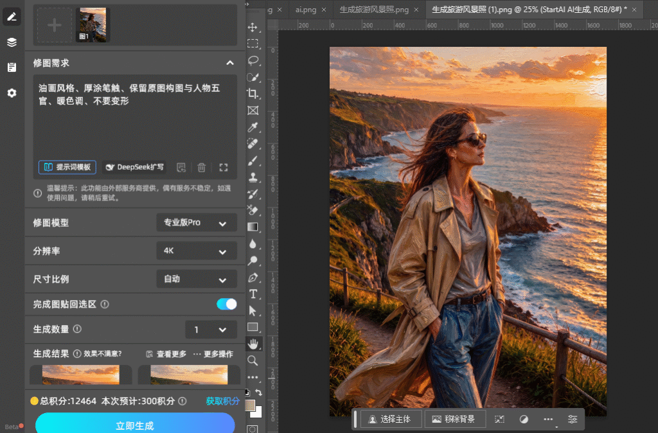Open the 尺寸比例 dropdown showing 自动
The height and width of the screenshot is (433, 658).
197,279
